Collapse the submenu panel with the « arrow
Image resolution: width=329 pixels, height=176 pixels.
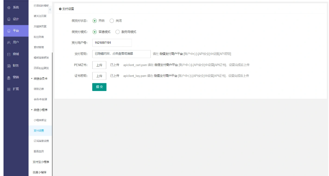49,9
